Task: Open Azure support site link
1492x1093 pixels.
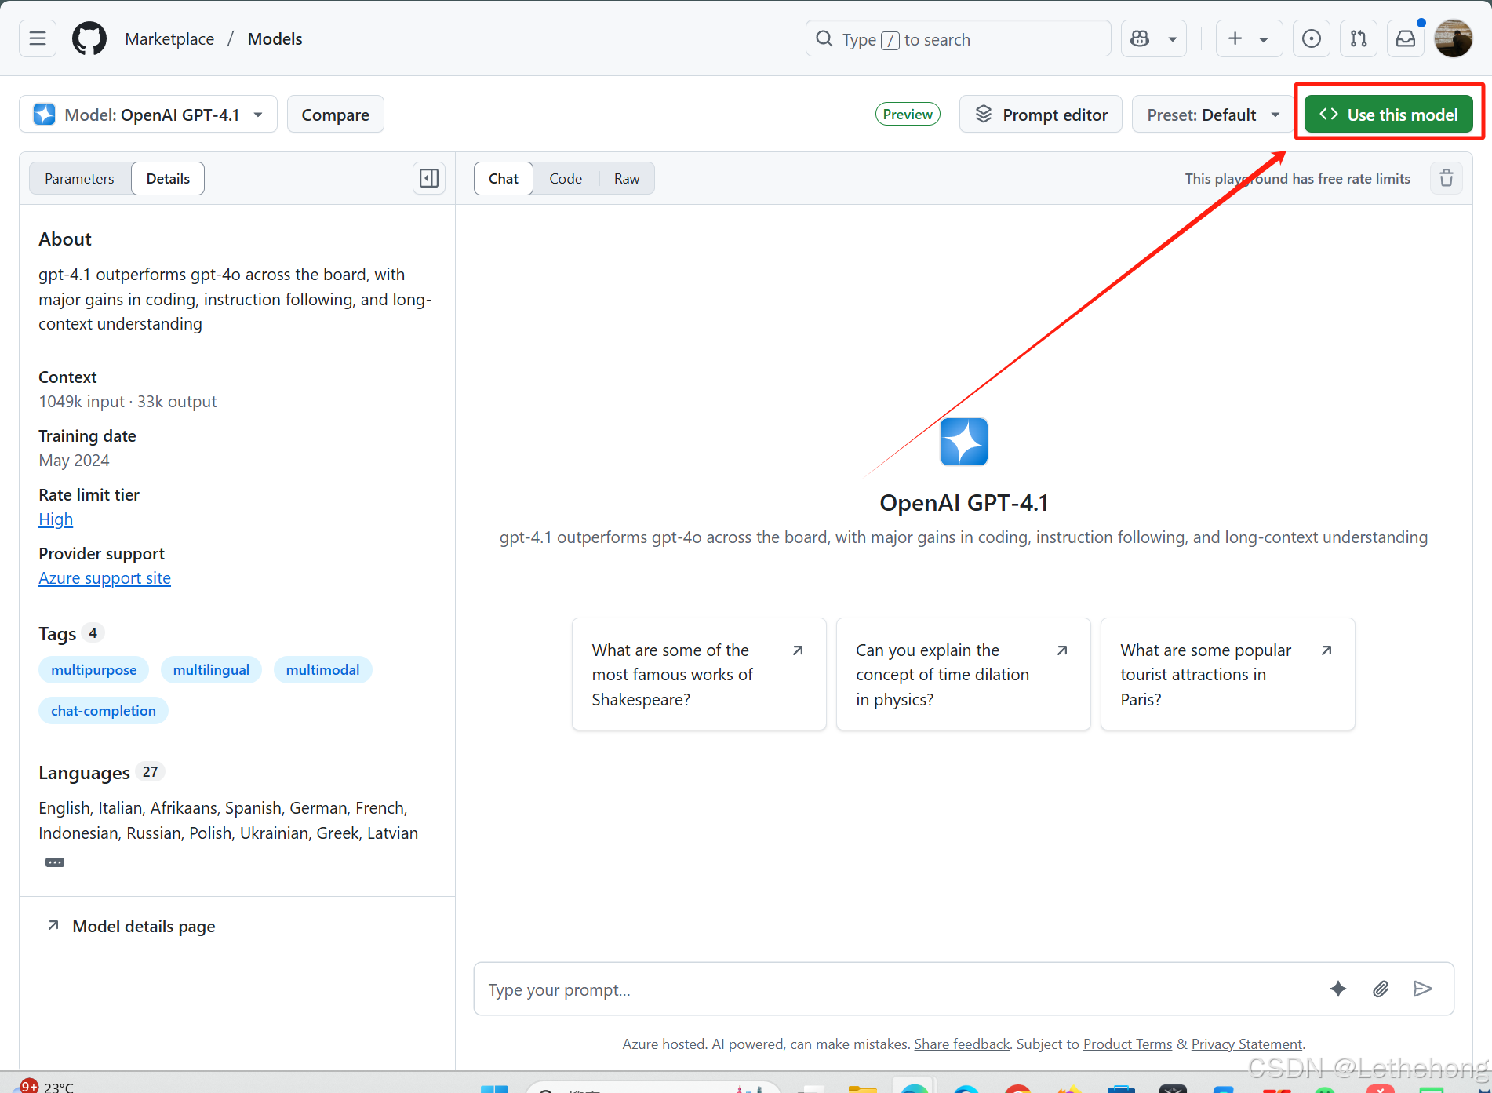Action: (104, 578)
